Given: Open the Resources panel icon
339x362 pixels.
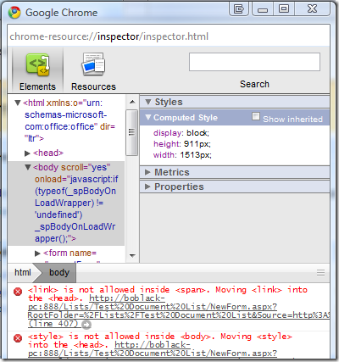Looking at the screenshot, I should point(93,64).
